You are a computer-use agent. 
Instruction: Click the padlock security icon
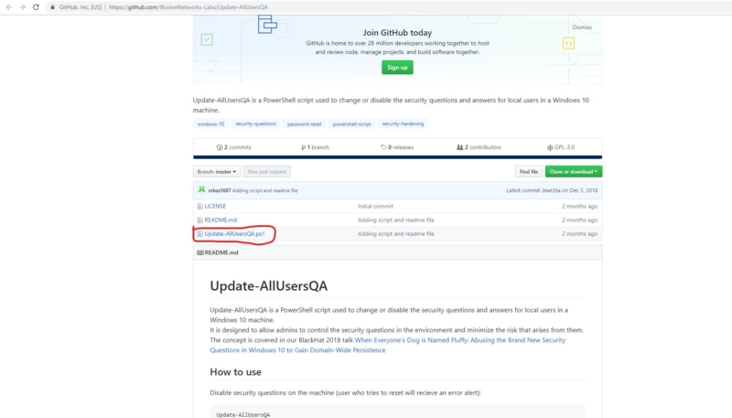tap(52, 7)
